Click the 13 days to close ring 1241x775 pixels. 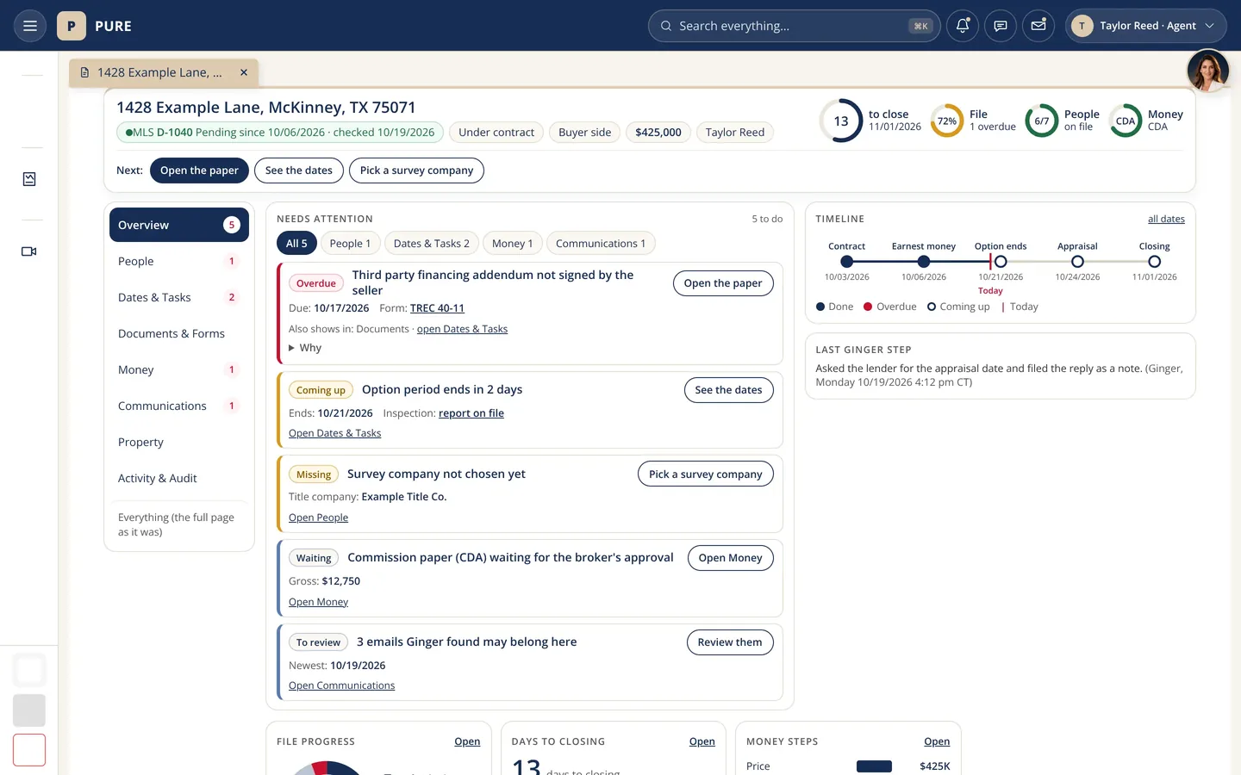pyautogui.click(x=840, y=121)
